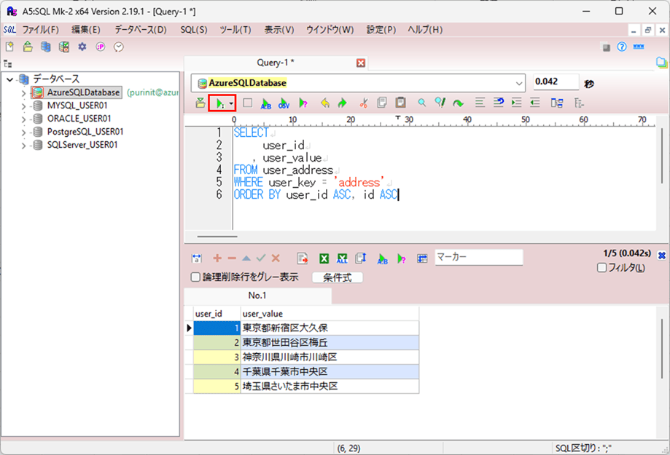Click the stop execution square icon

tap(247, 103)
